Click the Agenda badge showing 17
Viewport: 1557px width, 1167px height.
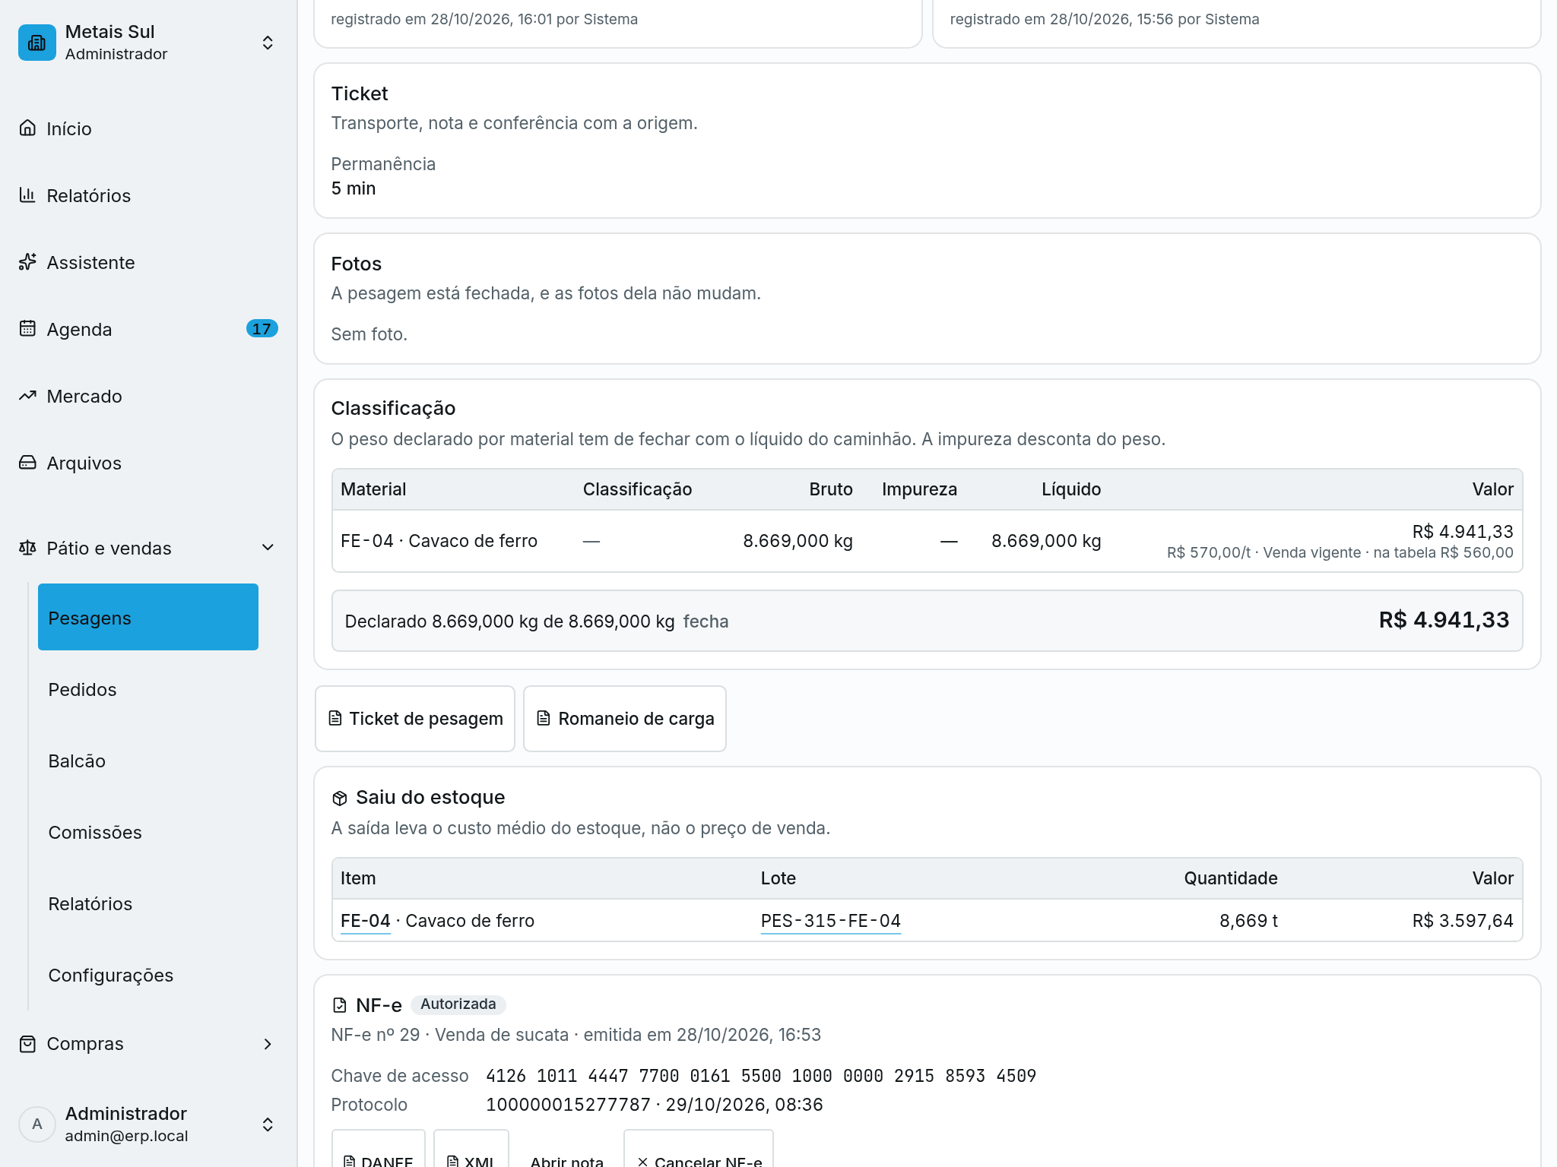tap(262, 328)
